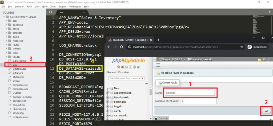Open the Console panel at bottom
Image resolution: width=273 pixels, height=126 pixels.
(x=162, y=119)
